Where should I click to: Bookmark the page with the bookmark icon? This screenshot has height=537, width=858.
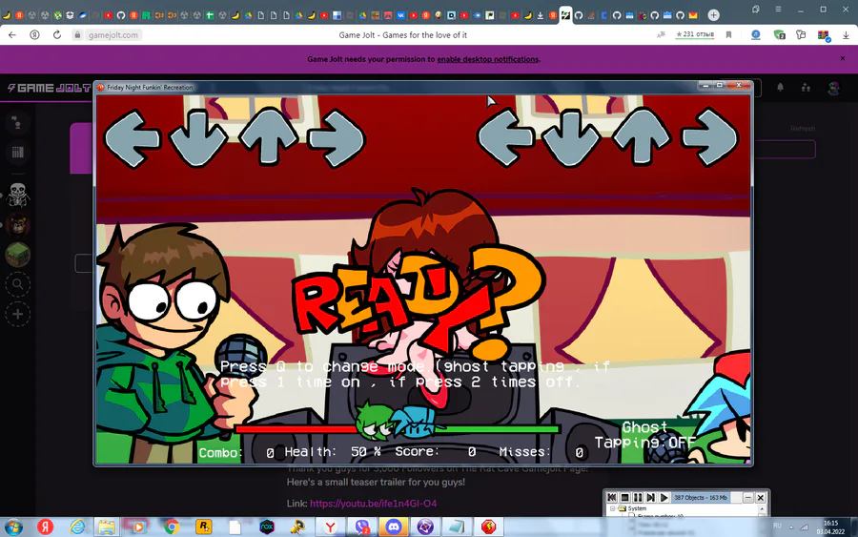point(729,34)
